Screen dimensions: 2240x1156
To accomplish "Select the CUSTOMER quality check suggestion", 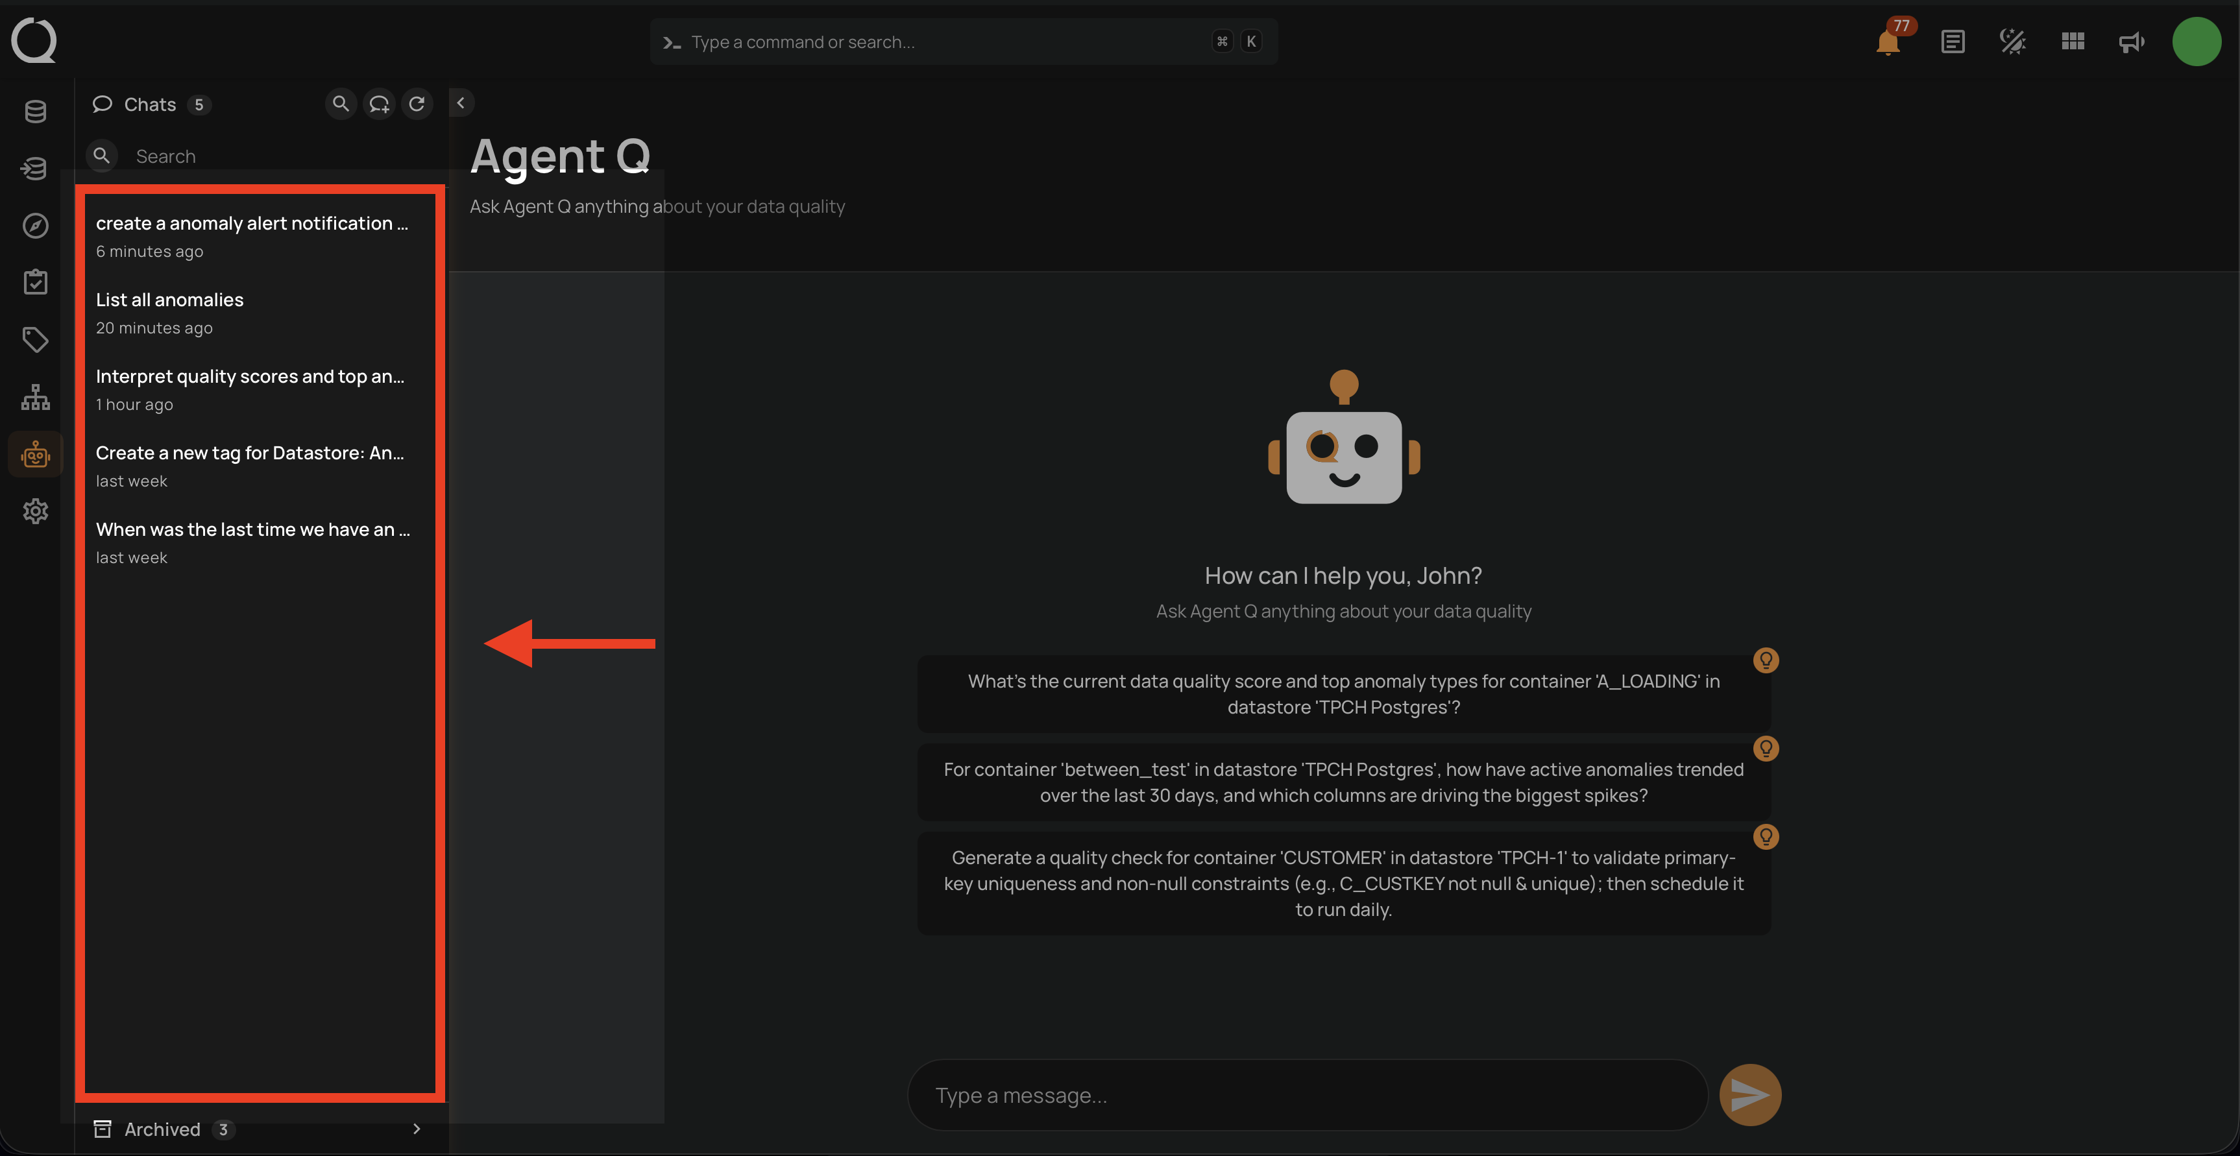I will 1343,883.
